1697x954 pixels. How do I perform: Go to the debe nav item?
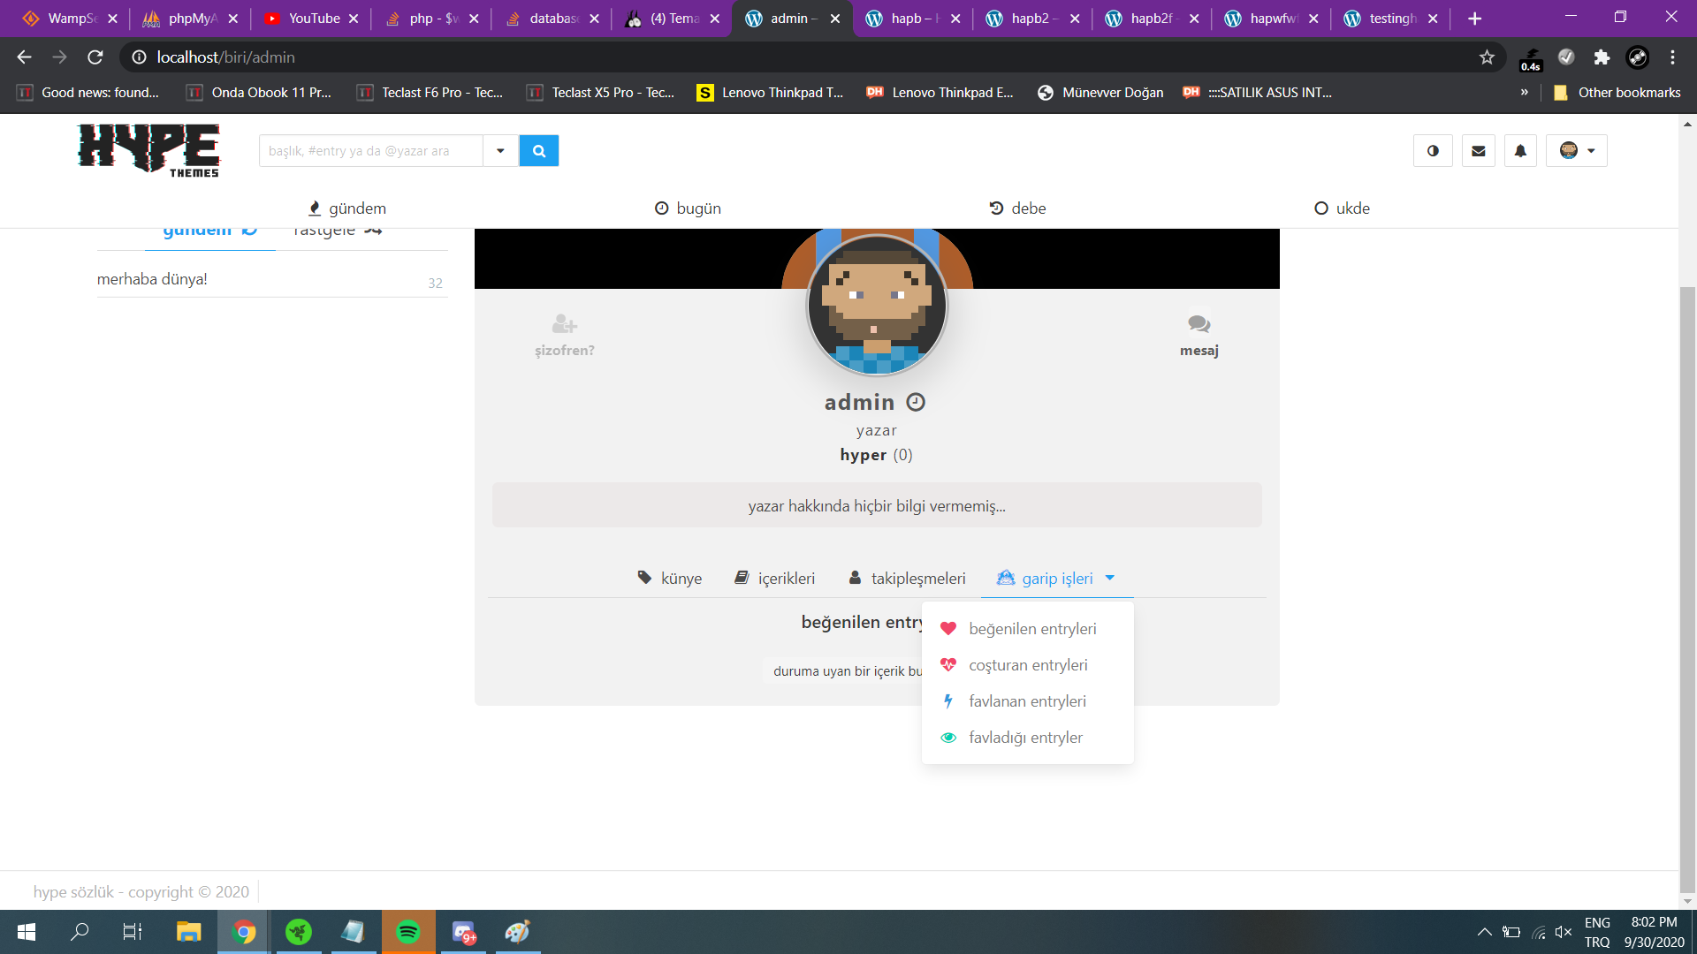click(1017, 208)
